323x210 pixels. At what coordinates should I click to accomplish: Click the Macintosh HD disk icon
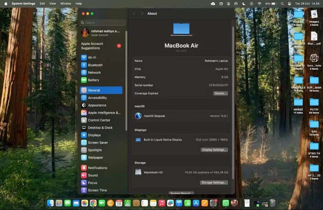138,172
